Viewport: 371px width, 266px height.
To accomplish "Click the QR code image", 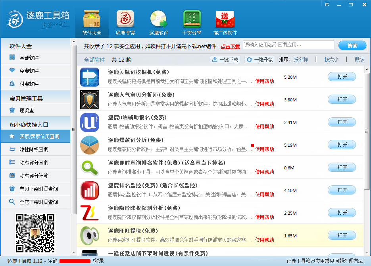I will [35, 233].
